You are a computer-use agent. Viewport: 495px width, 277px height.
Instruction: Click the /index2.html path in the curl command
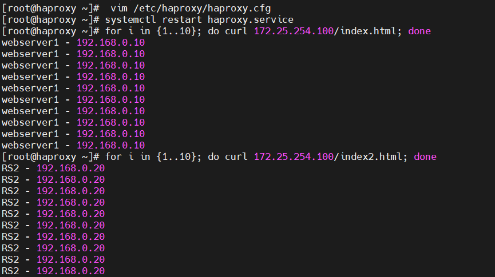(368, 156)
